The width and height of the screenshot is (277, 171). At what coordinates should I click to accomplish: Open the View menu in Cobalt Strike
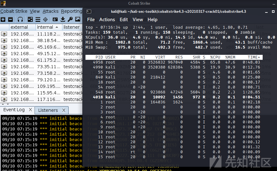click(x=35, y=11)
